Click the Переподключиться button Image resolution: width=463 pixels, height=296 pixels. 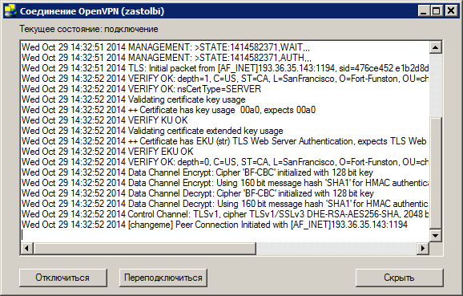coord(163,278)
